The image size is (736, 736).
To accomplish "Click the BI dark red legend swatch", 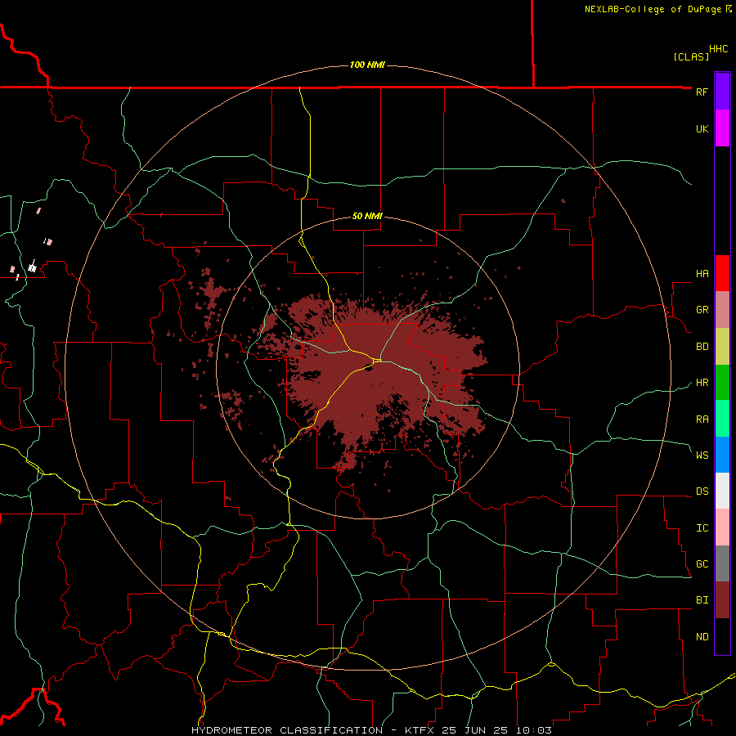I will [x=722, y=600].
